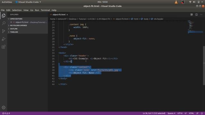Place cursor on "width: 100%;" line
Viewport: 205px width, 115px height.
(81, 27)
